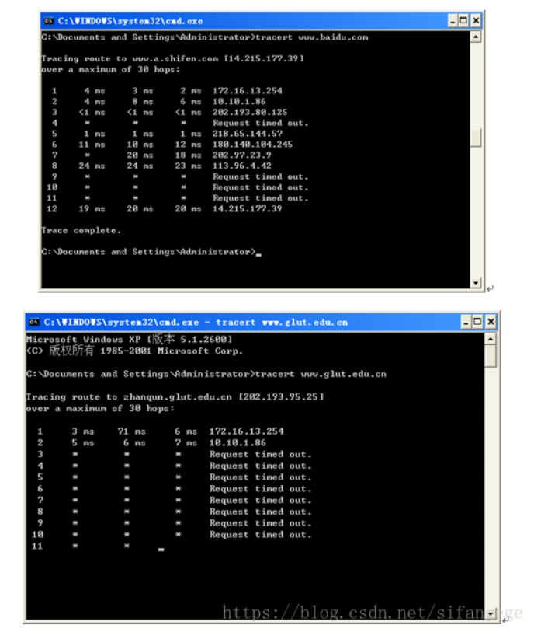Click hop 12 address 14.215.177.39
This screenshot has height=632, width=534.
(x=247, y=209)
